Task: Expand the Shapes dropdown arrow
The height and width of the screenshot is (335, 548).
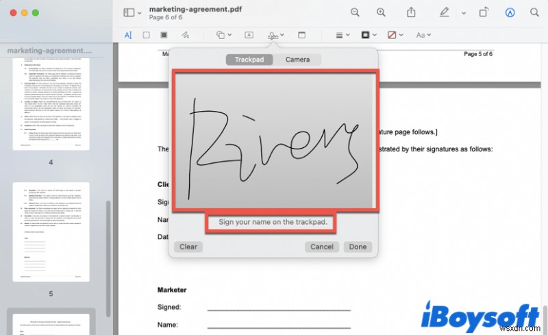Action: (229, 35)
